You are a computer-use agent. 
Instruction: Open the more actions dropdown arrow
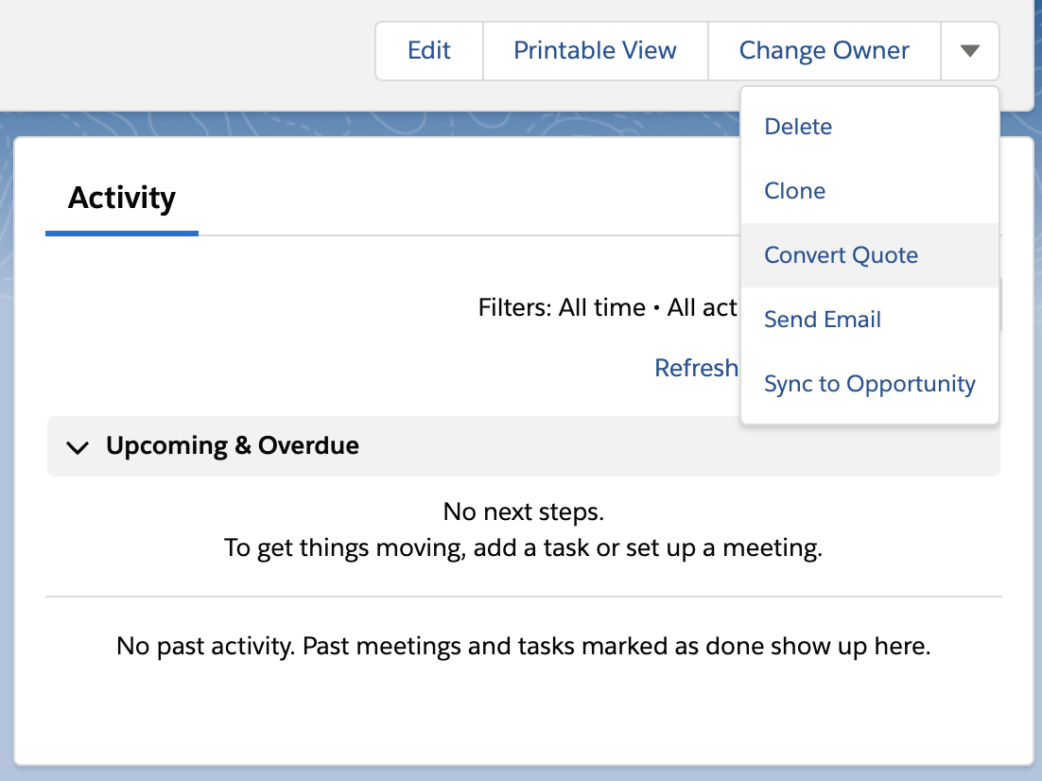(969, 51)
